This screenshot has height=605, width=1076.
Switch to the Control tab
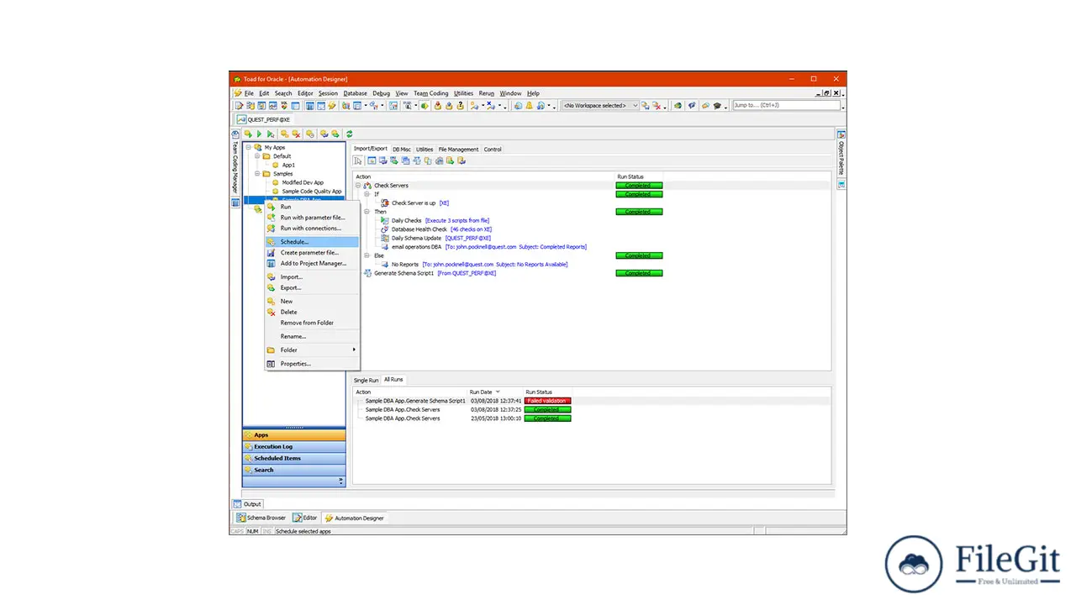click(493, 150)
